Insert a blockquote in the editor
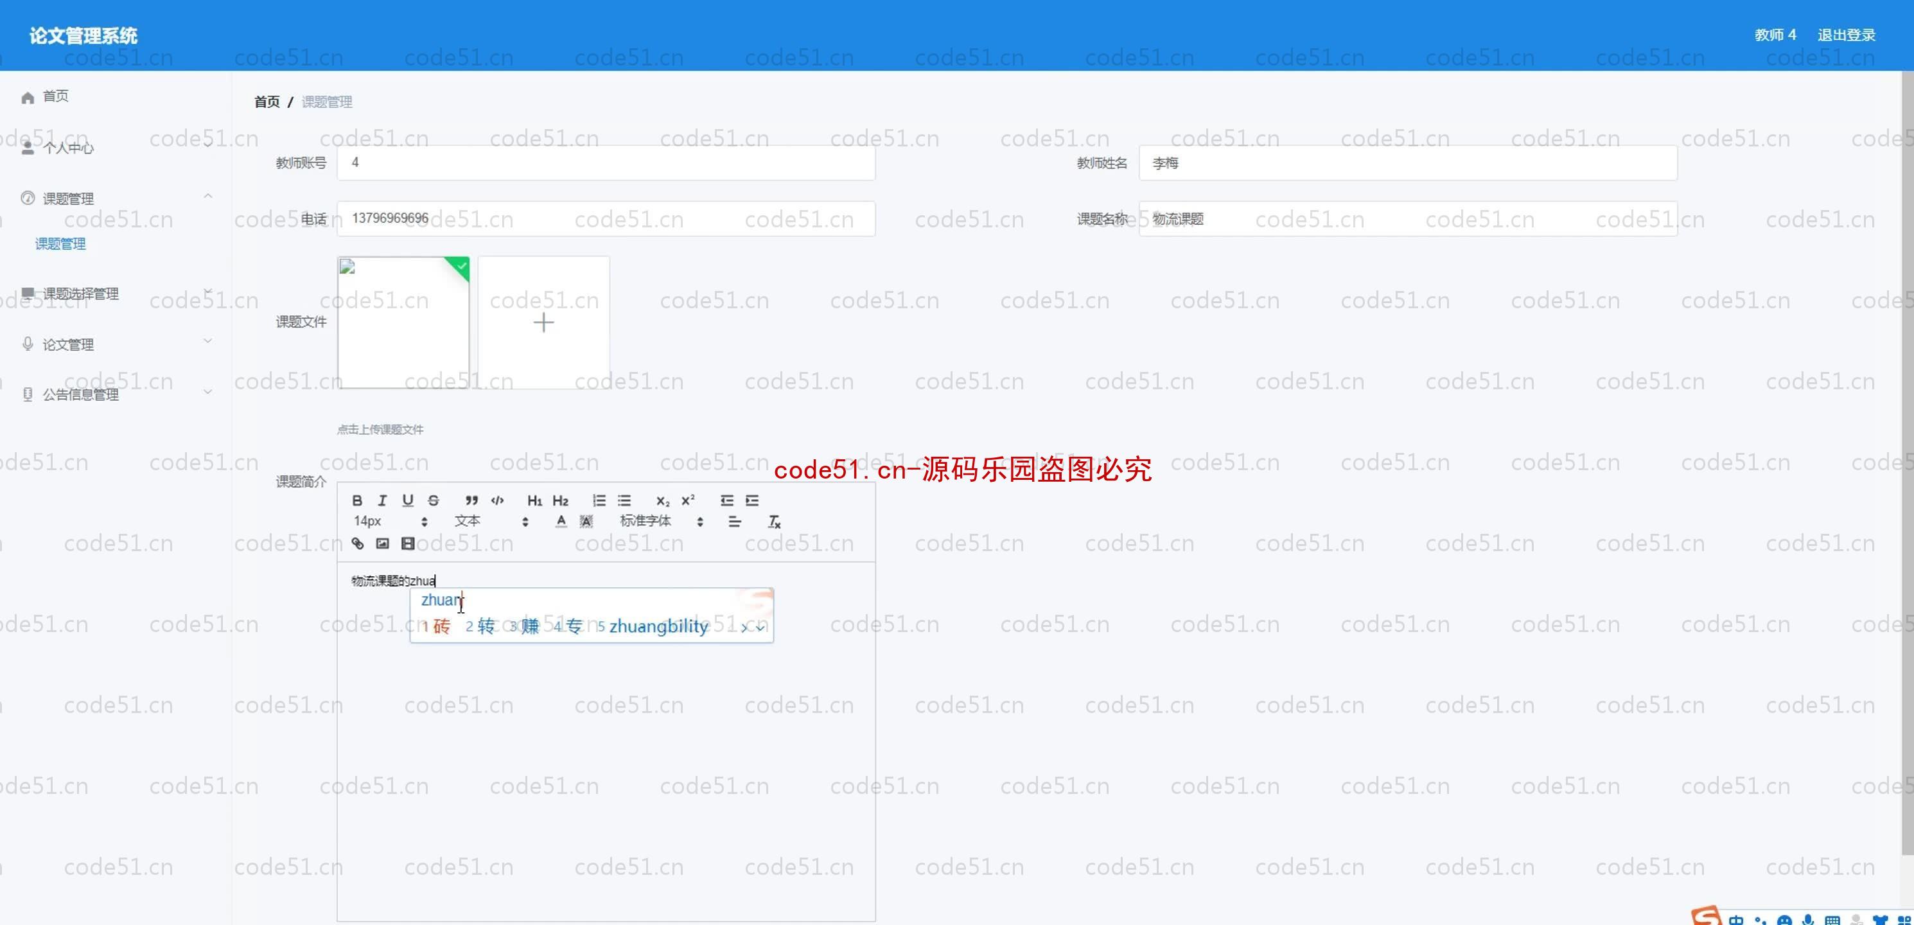The height and width of the screenshot is (925, 1914). coord(471,500)
